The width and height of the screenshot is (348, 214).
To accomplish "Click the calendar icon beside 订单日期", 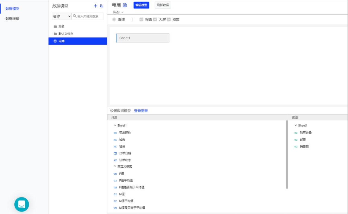I will [115, 153].
